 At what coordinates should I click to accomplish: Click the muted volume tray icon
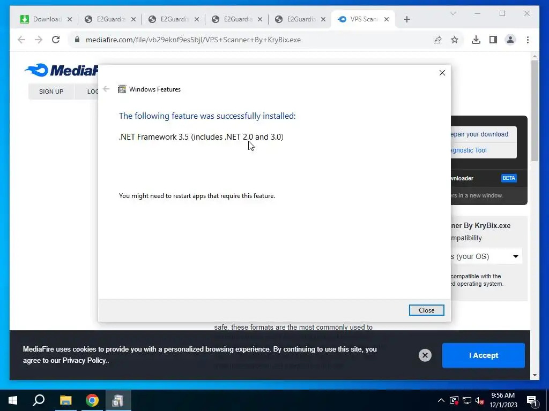[x=480, y=400]
